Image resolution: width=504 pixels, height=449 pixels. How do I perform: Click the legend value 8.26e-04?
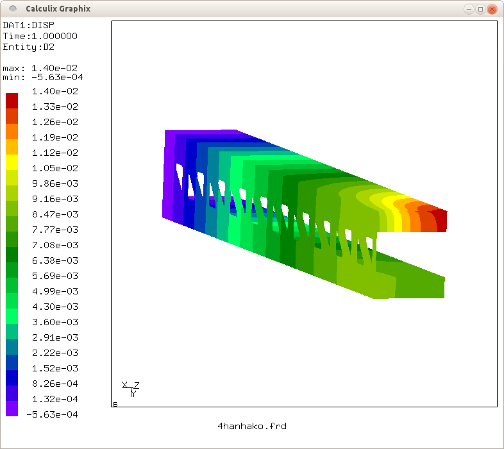[55, 384]
